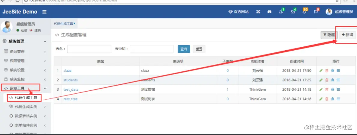The image size is (357, 135).
Task: Edit the test_tree row with pencil icon
Action: [321, 99]
